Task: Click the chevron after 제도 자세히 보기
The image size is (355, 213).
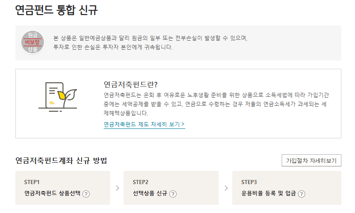Action: point(183,124)
